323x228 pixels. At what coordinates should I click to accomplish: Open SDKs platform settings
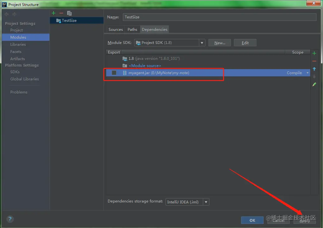point(15,72)
